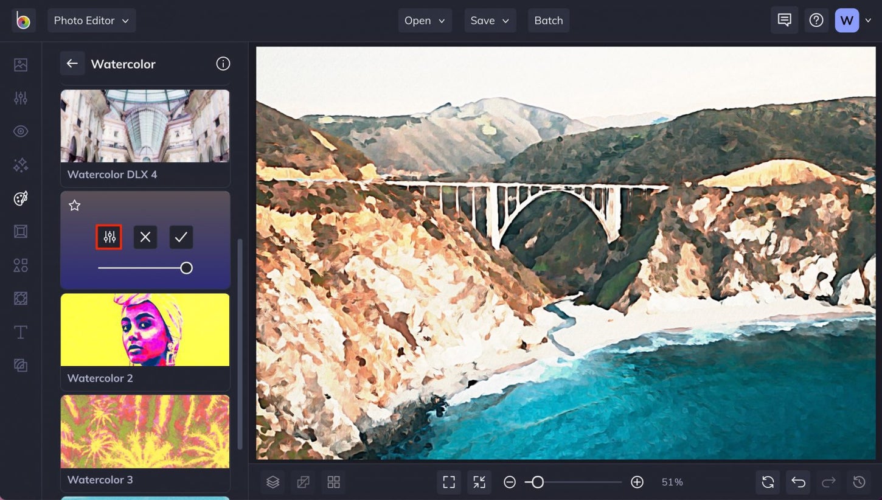This screenshot has width=882, height=500.
Task: Click the Undo arrow in bottom bar
Action: tap(798, 482)
